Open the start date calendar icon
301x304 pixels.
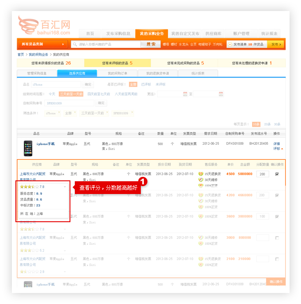[185, 94]
